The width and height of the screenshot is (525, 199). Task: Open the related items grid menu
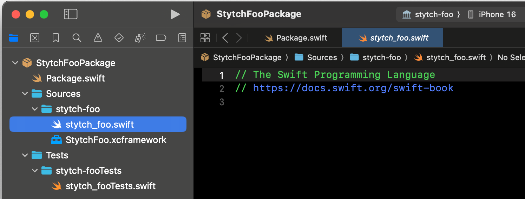[x=205, y=38]
